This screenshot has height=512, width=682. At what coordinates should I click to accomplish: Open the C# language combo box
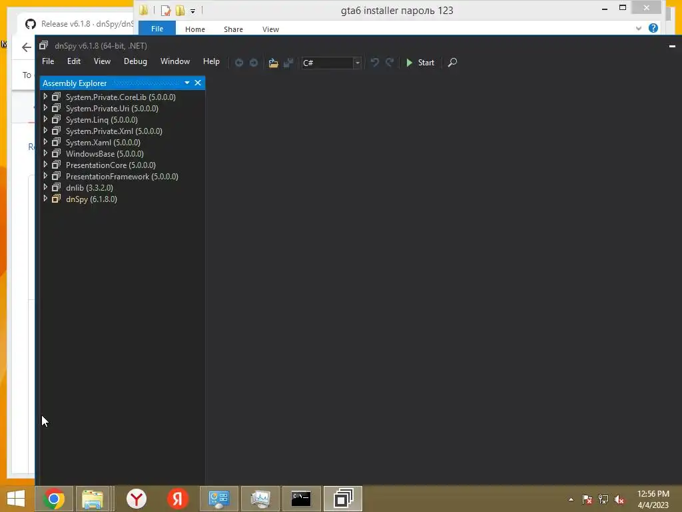pos(332,63)
